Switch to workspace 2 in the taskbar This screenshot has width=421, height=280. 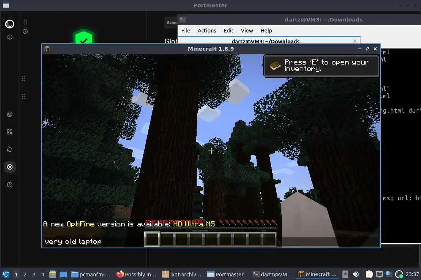click(x=25, y=275)
